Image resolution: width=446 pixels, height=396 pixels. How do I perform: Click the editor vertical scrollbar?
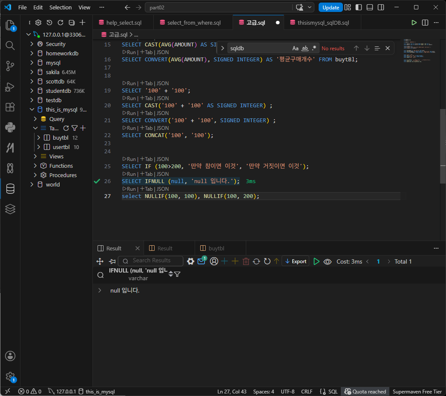443,146
